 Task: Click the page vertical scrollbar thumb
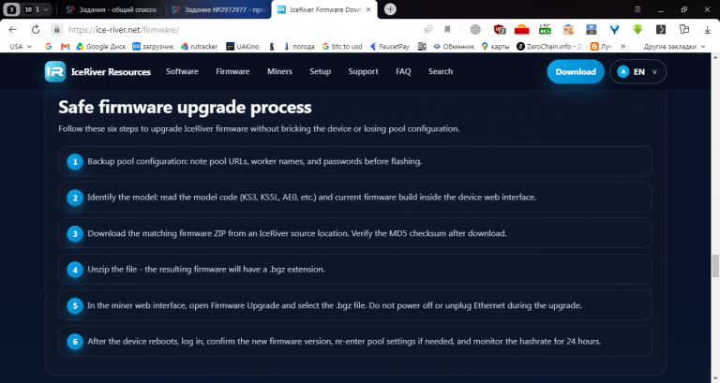715,266
